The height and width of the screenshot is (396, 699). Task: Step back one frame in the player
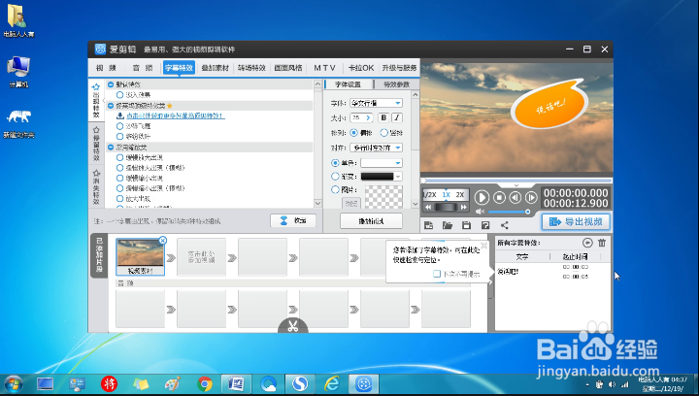(x=515, y=197)
